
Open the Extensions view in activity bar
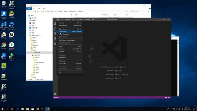coord(55,44)
